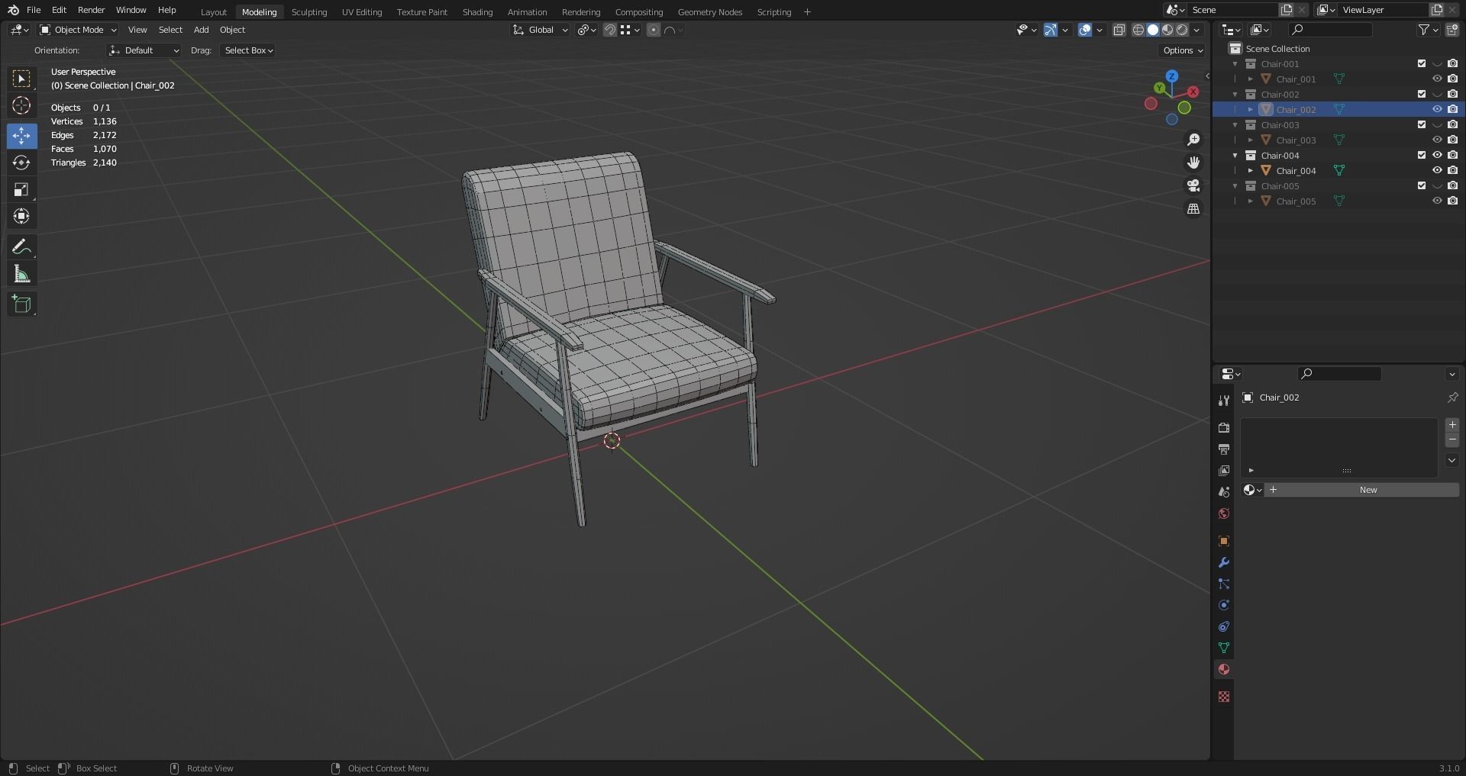This screenshot has height=776, width=1466.
Task: Open the viewport Options dropdown
Action: [1182, 50]
